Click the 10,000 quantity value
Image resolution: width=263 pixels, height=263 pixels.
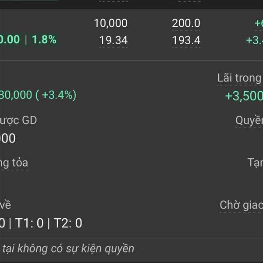[111, 23]
